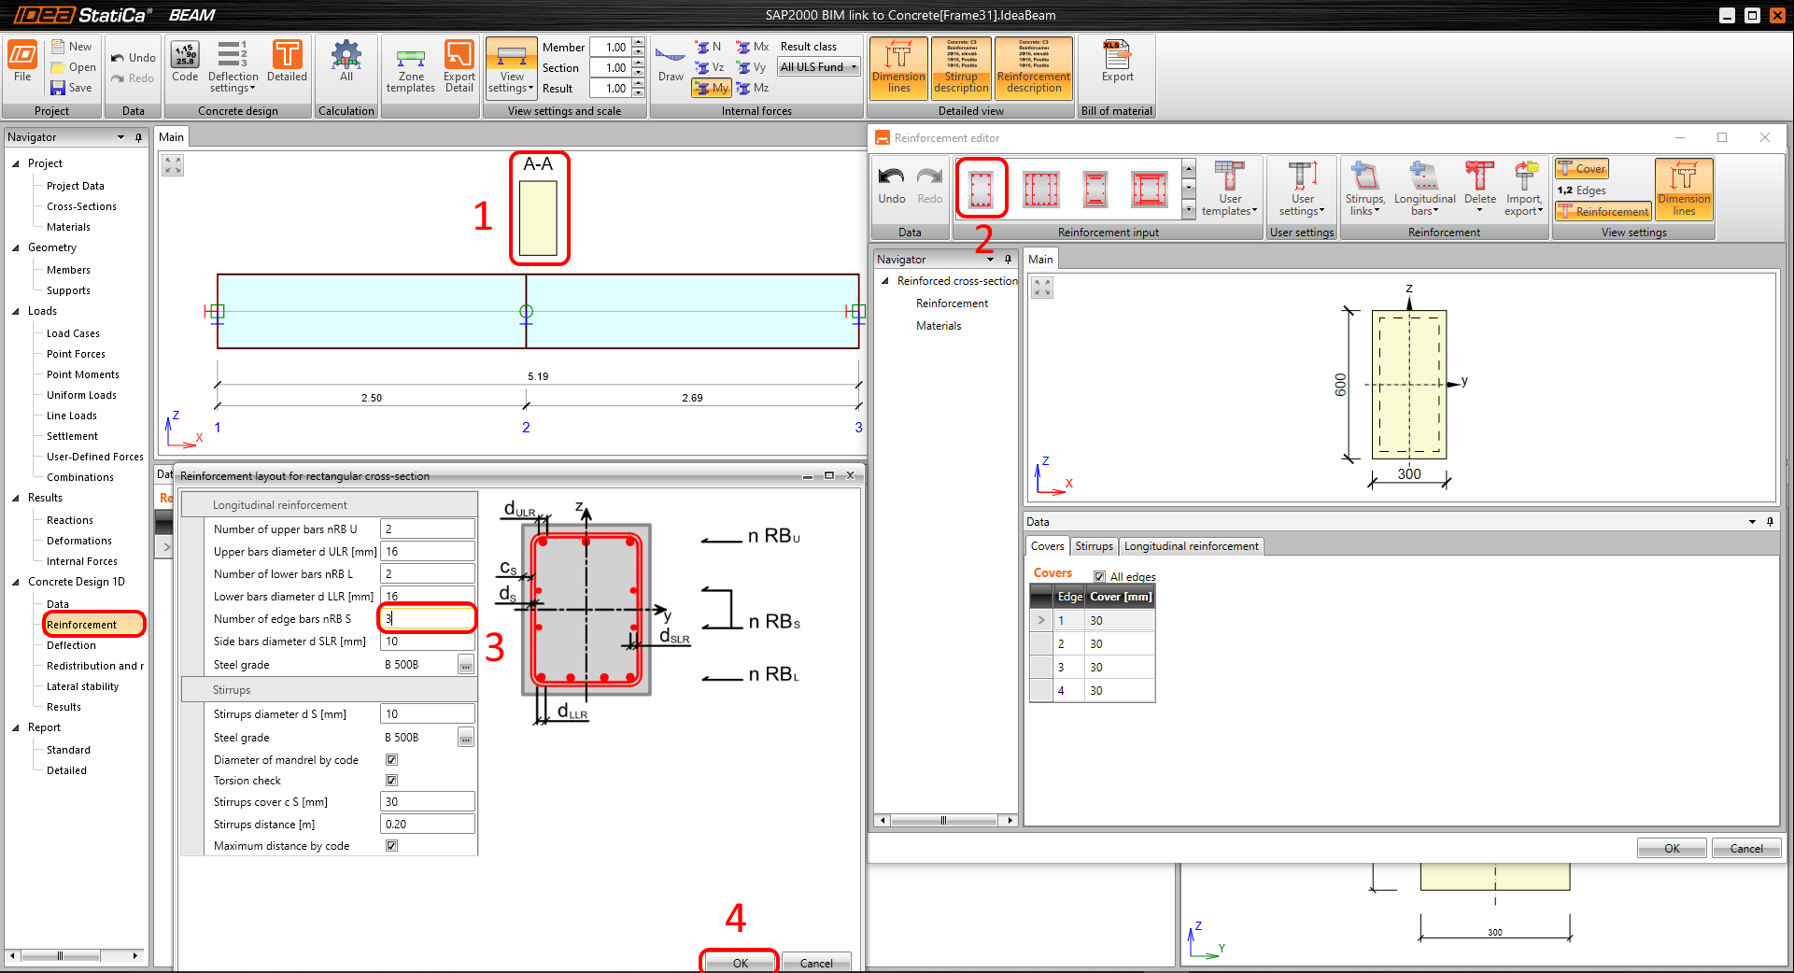Image resolution: width=1794 pixels, height=973 pixels.
Task: Open steel grade selection via ellipsis button
Action: tap(465, 664)
